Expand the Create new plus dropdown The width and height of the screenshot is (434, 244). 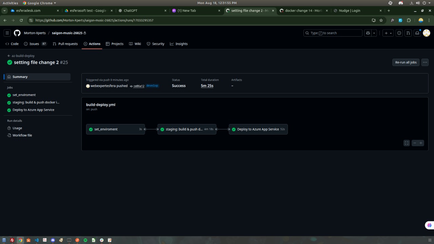point(388,33)
